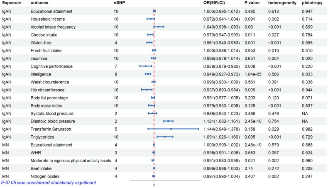
Task: Click the OR value '0.970(0.947-0.993)'
Action: 222,35
